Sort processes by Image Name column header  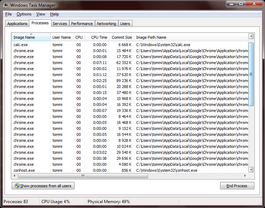tap(31, 37)
